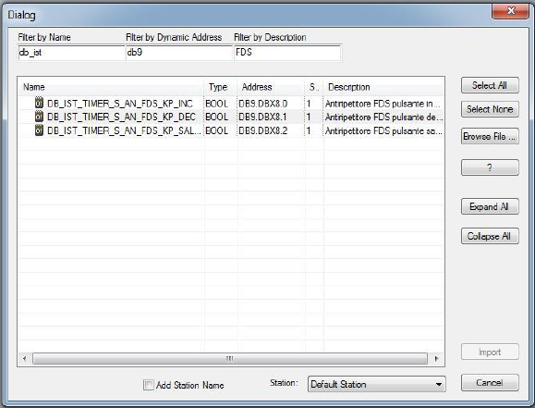The image size is (535, 408).
Task: Cancel the dialog
Action: [490, 382]
